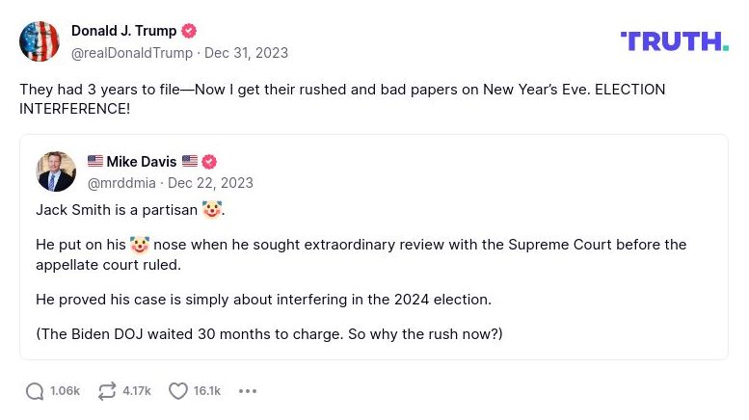This screenshot has width=749, height=420.
Task: View the 16.1k likes count
Action: pyautogui.click(x=207, y=391)
